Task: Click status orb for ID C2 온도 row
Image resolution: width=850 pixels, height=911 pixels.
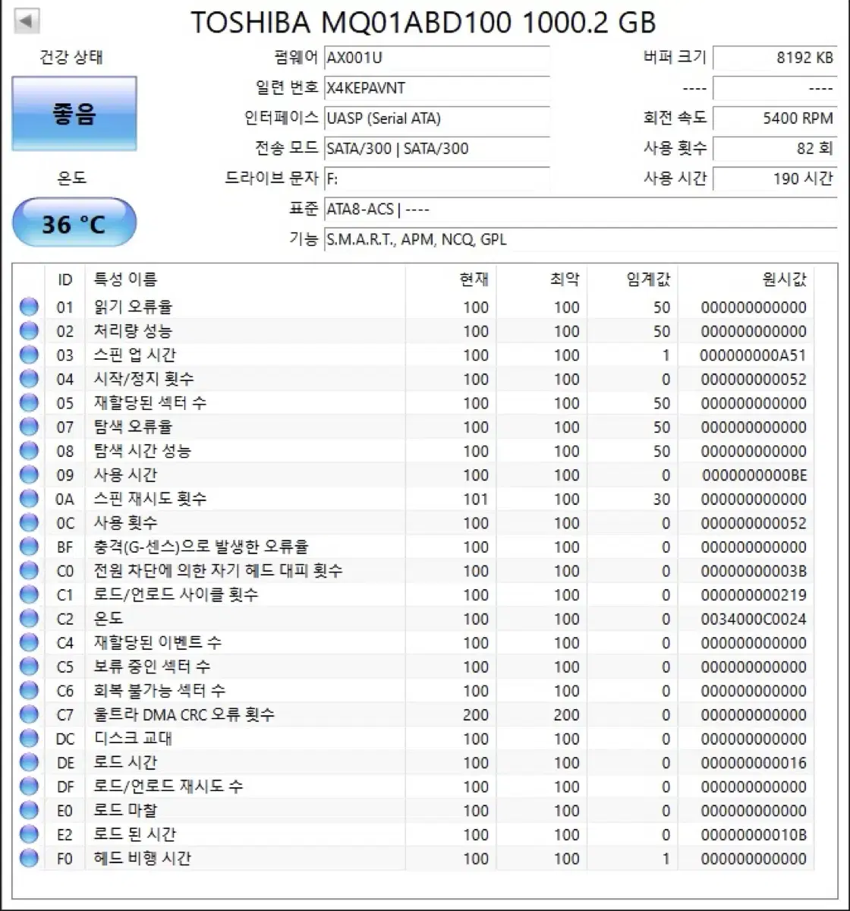Action: coord(29,619)
